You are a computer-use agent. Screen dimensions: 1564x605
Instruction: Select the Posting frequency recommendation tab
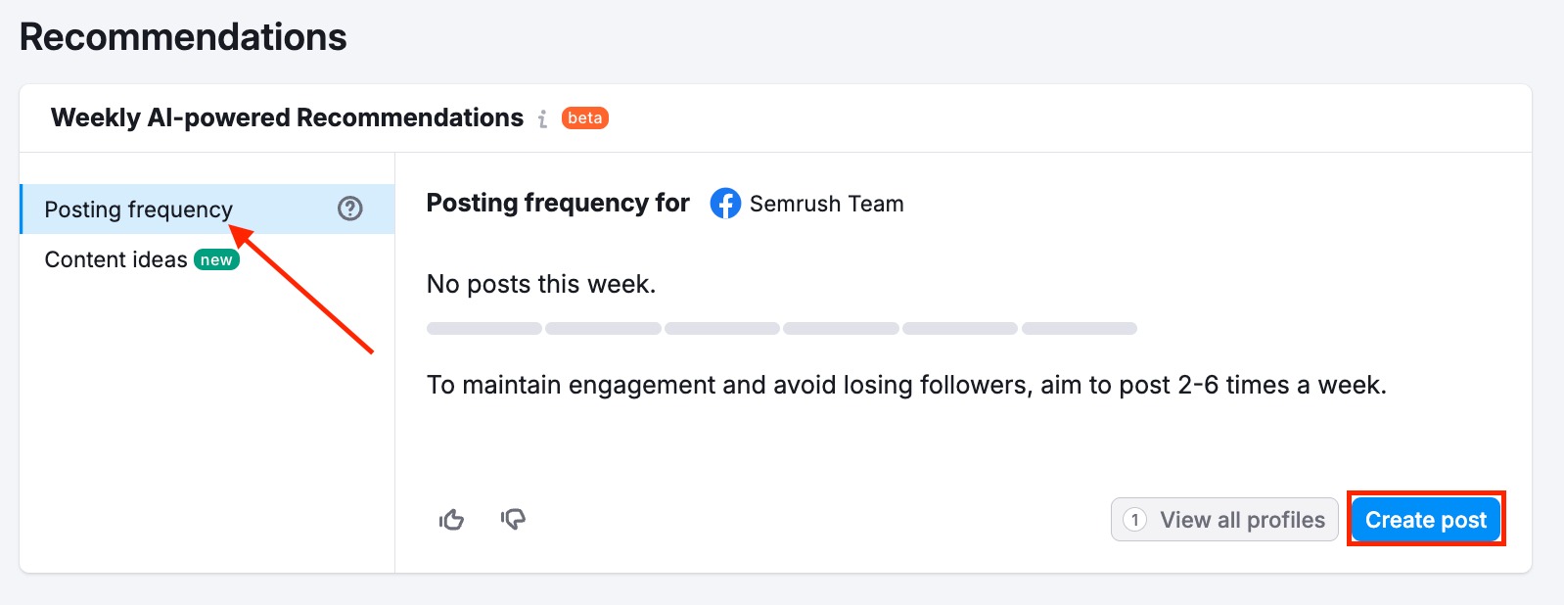click(137, 209)
